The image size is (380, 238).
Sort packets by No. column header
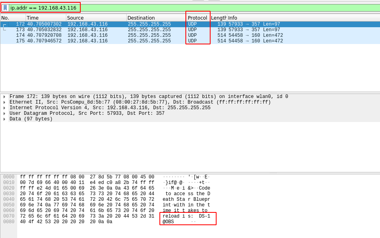13,18
